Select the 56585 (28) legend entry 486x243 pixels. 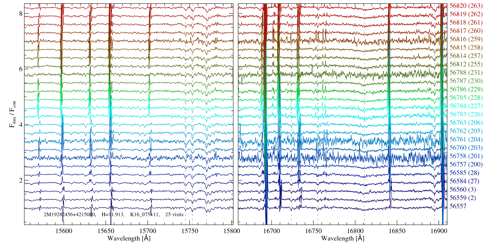464,173
